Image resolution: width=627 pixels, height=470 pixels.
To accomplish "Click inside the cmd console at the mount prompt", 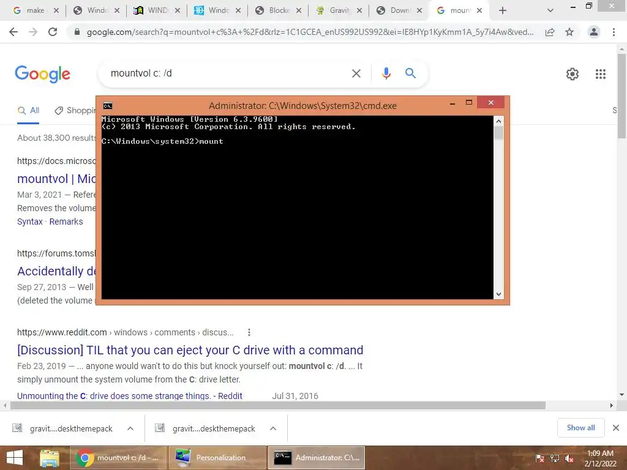I will pyautogui.click(x=211, y=141).
